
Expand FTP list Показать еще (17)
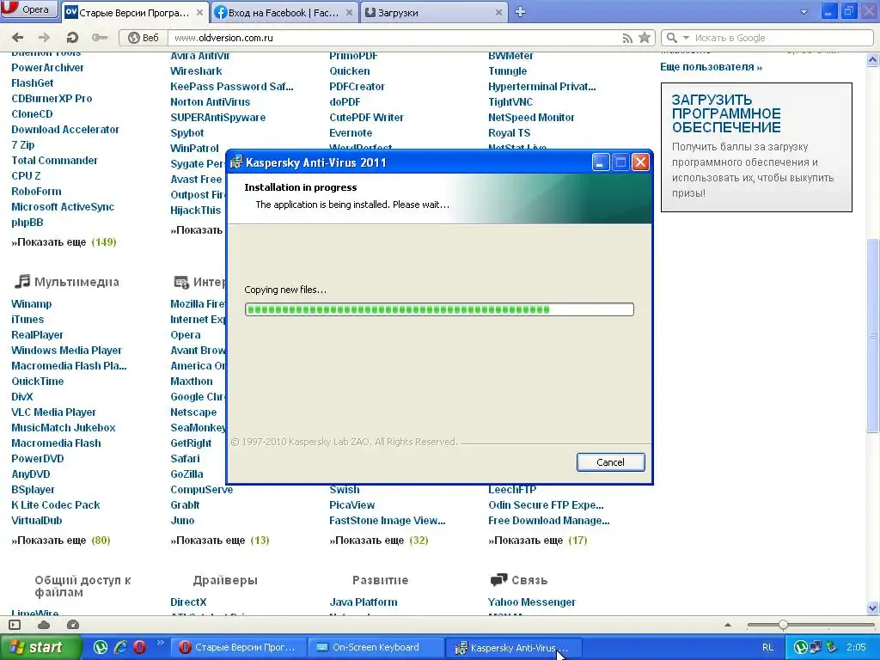pos(538,541)
